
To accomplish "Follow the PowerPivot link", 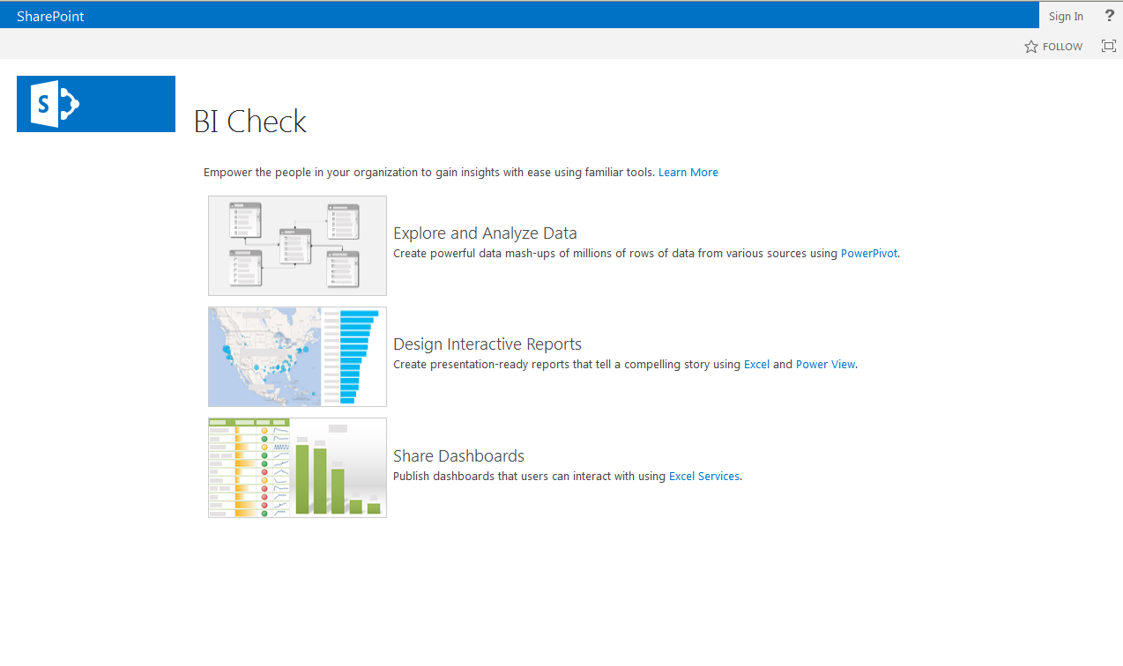I will click(868, 253).
